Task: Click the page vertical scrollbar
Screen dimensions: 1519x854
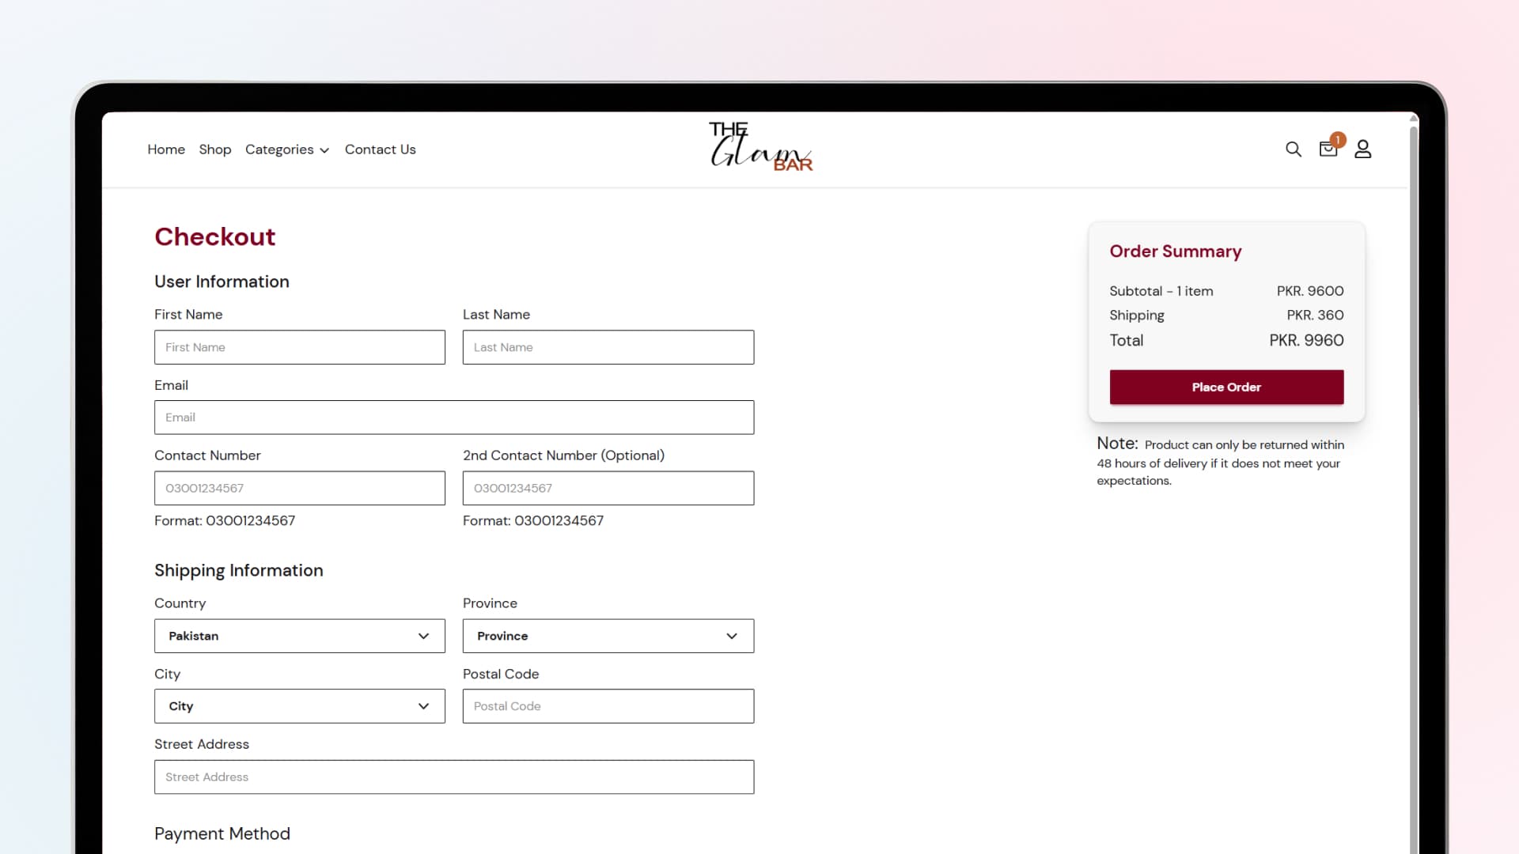Action: [1414, 474]
